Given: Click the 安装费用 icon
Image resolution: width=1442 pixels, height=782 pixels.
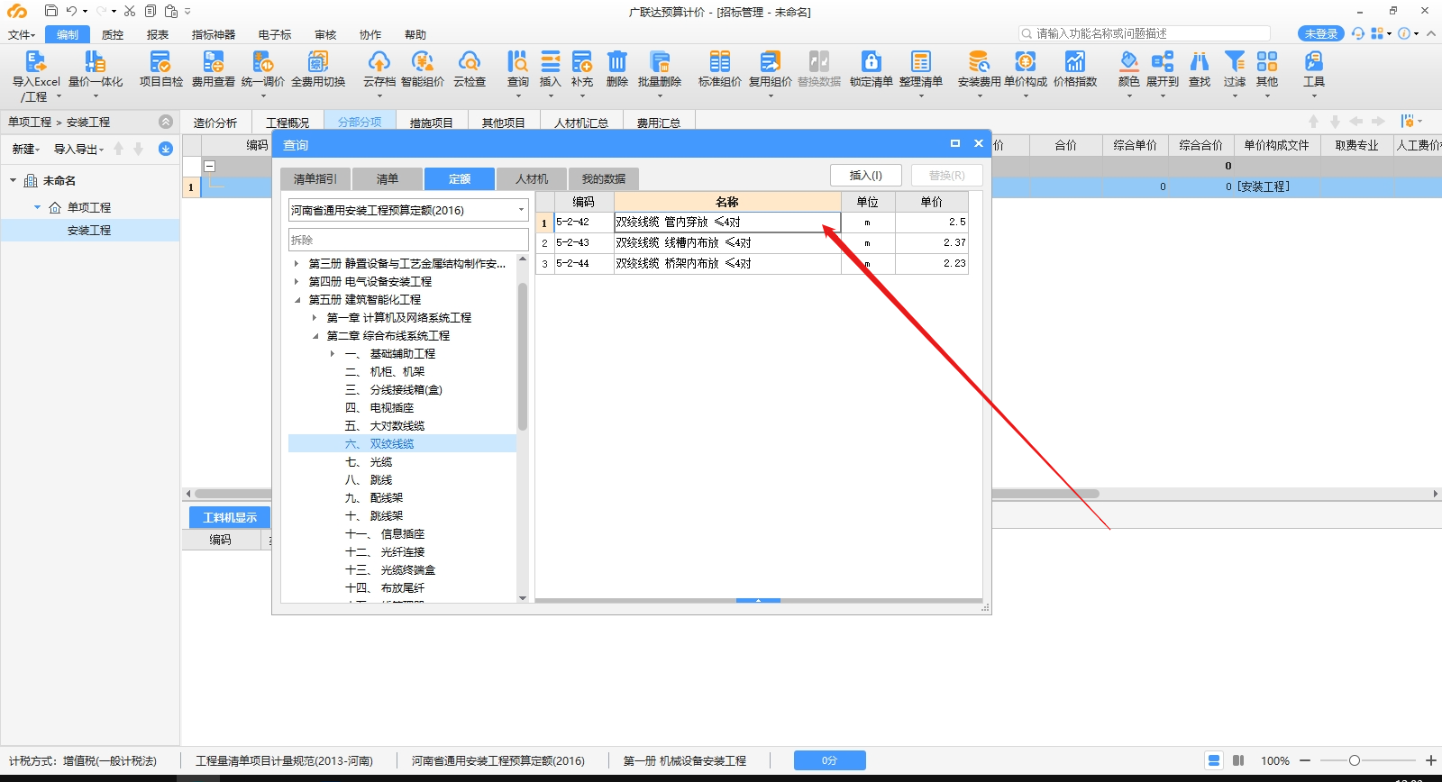Looking at the screenshot, I should [979, 61].
